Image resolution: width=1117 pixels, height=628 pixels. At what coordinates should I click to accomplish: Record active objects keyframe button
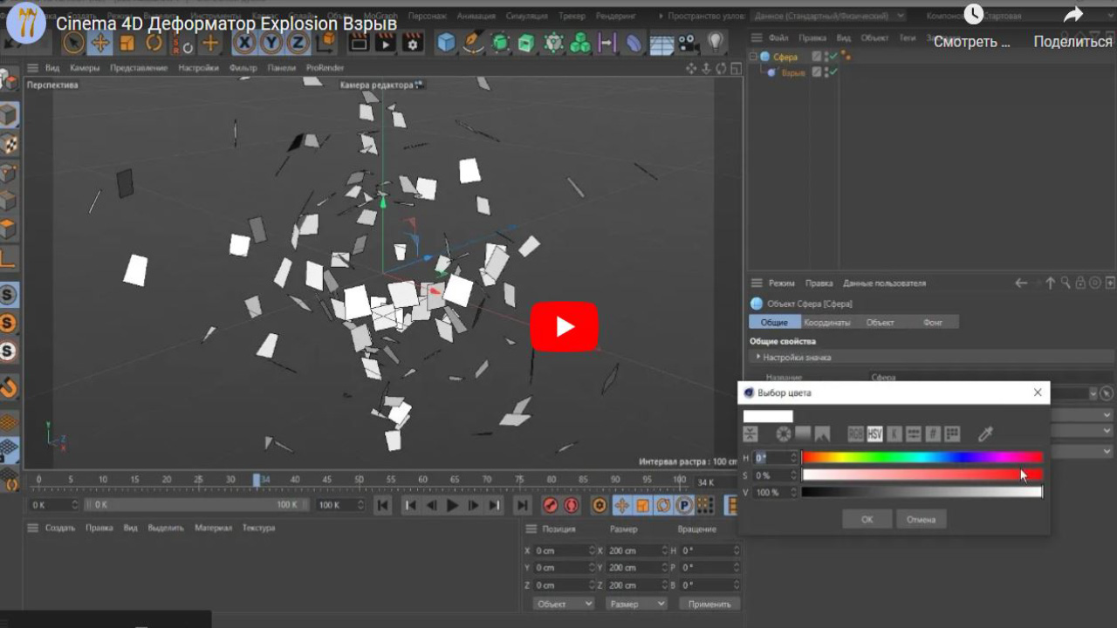pyautogui.click(x=551, y=505)
